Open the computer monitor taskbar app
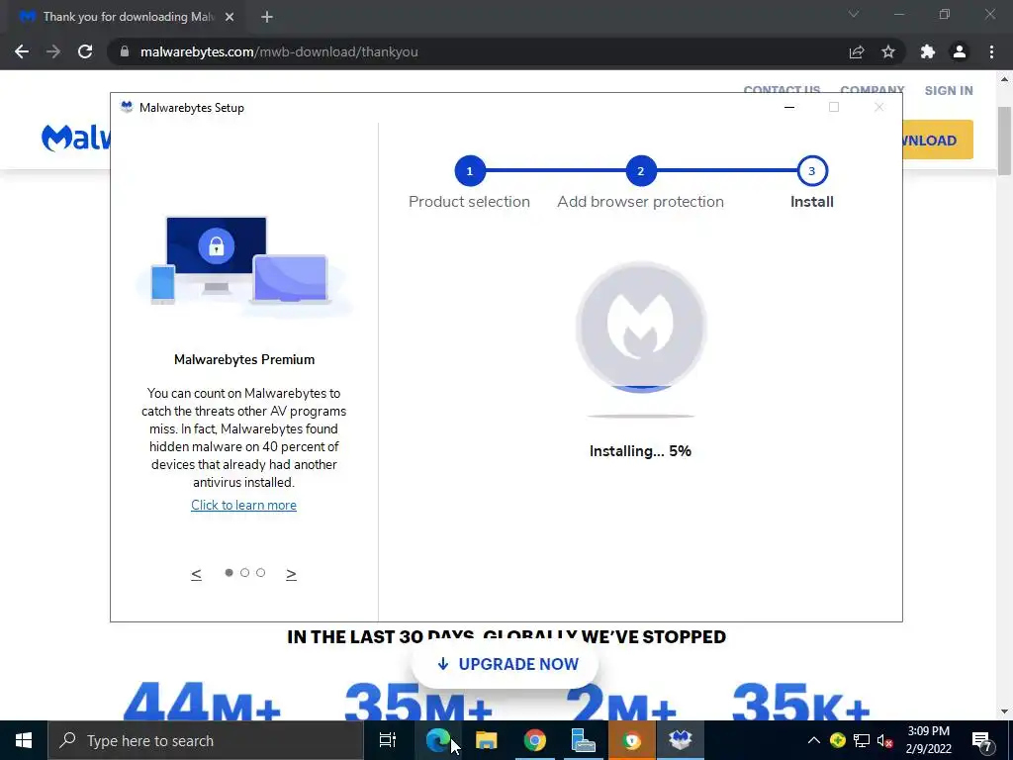Viewport: 1013px width, 760px height. (x=584, y=740)
